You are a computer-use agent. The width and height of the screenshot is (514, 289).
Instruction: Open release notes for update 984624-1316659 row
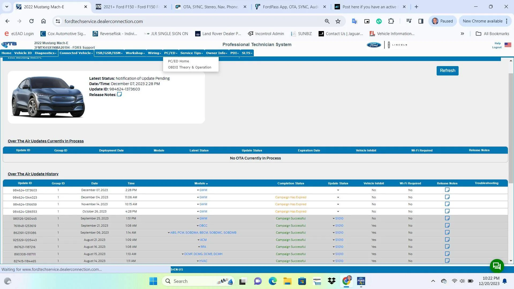pyautogui.click(x=447, y=204)
